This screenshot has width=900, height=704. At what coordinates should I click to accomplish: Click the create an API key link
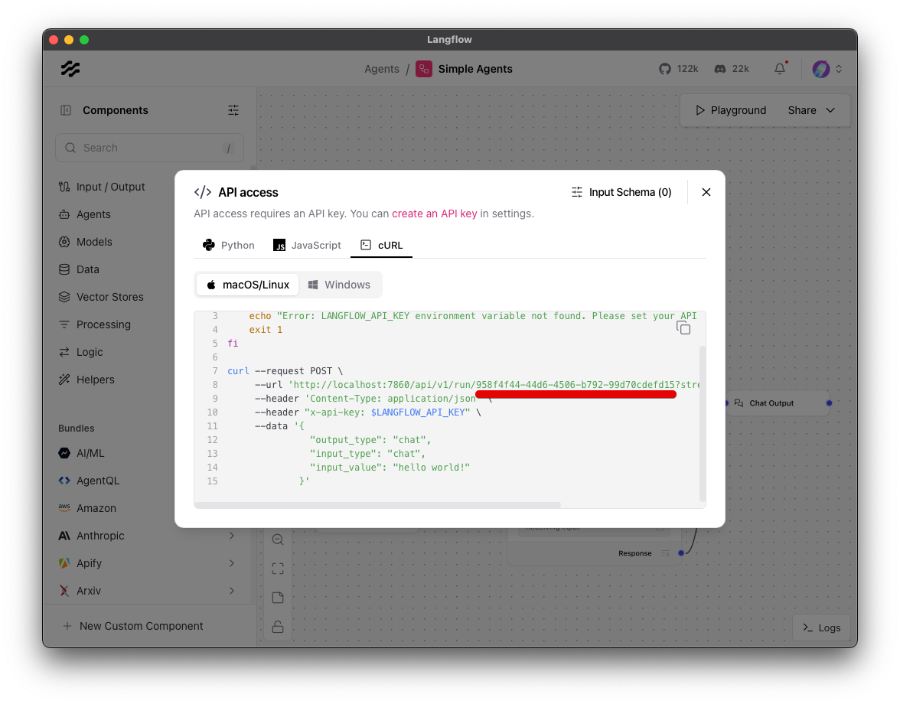[x=435, y=213]
